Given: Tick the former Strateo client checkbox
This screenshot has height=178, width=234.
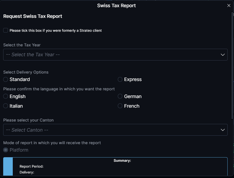Looking at the screenshot, I should click(6, 30).
